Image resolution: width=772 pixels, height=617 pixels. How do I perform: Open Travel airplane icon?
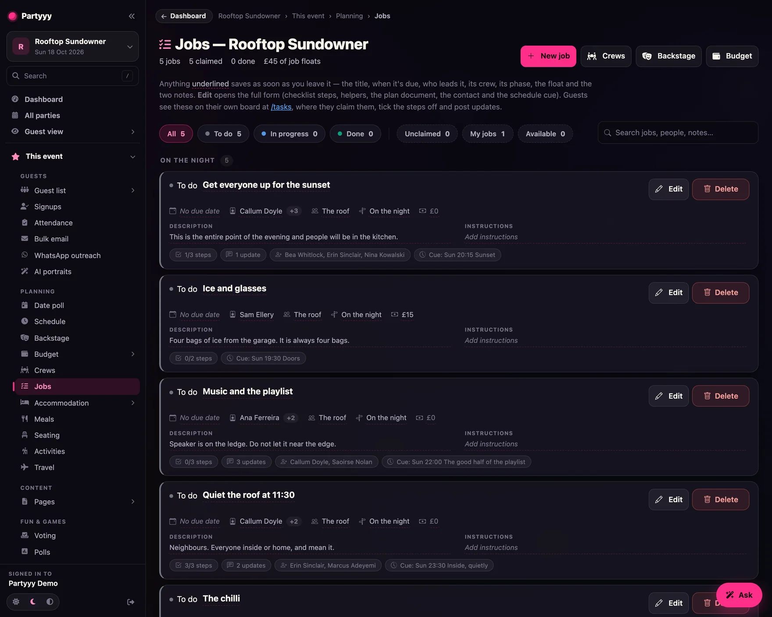[x=25, y=467]
